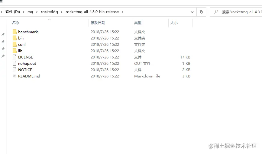Select the nohup.out file name

pyautogui.click(x=27, y=63)
